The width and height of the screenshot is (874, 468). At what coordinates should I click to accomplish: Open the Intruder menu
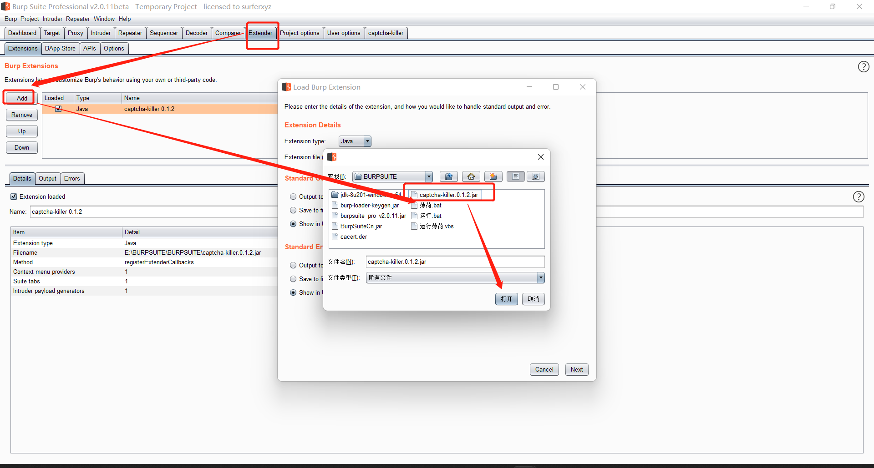click(x=52, y=19)
